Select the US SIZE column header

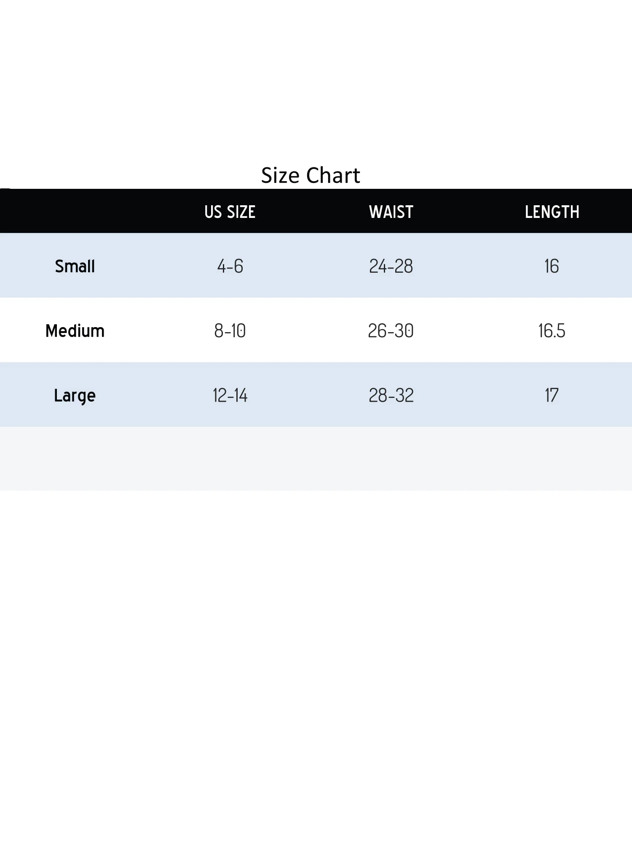click(230, 212)
